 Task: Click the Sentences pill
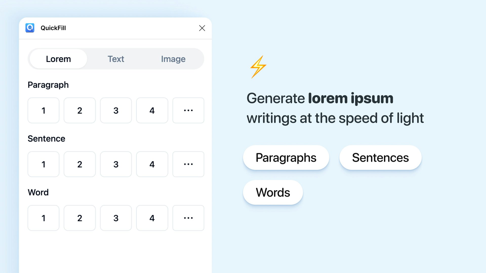click(380, 157)
